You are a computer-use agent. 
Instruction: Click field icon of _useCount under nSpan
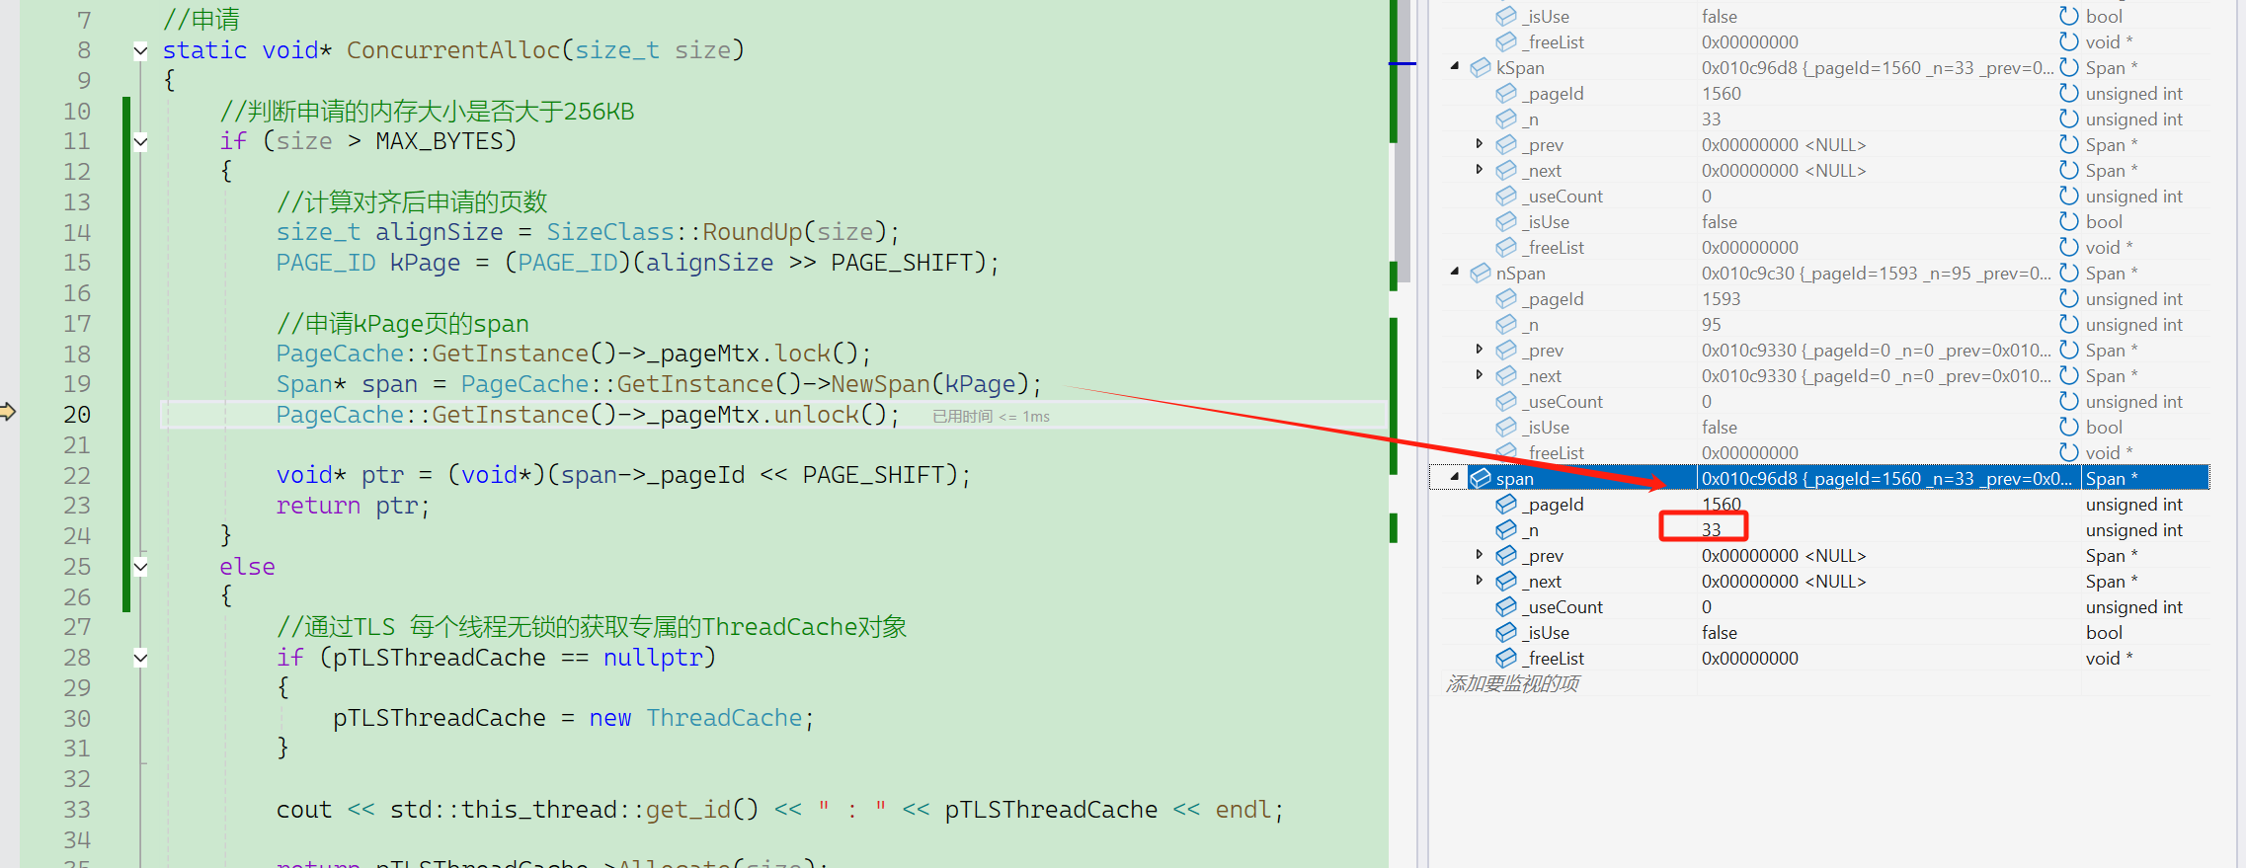1506,401
